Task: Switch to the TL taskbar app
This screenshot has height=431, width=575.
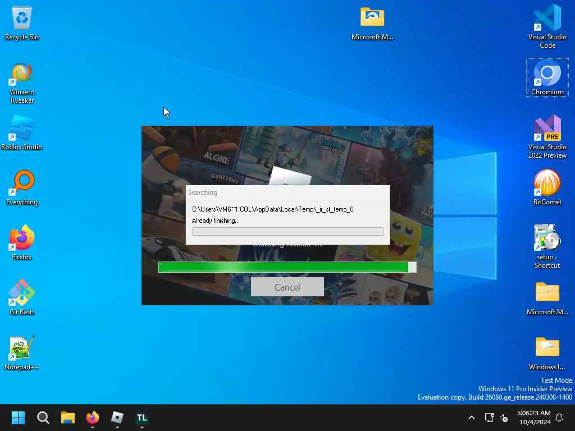Action: click(142, 418)
